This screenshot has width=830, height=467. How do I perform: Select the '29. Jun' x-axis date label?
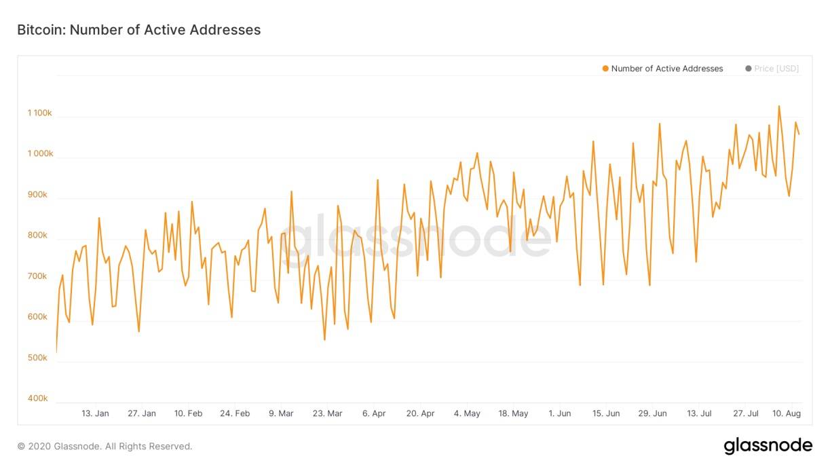(x=653, y=413)
